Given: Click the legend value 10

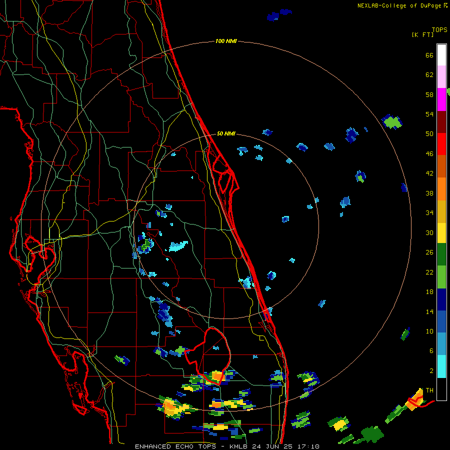Looking at the screenshot, I should (429, 331).
